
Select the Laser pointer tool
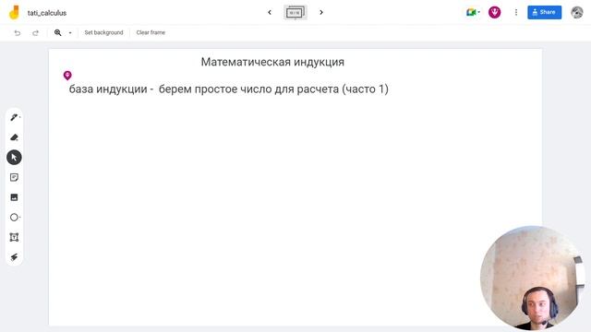pos(15,257)
